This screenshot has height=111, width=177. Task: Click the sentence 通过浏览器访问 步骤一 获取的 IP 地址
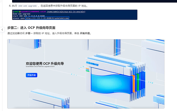28,33
